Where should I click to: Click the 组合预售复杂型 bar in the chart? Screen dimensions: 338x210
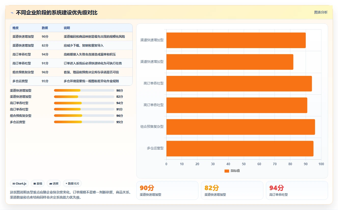pyautogui.click(x=241, y=127)
